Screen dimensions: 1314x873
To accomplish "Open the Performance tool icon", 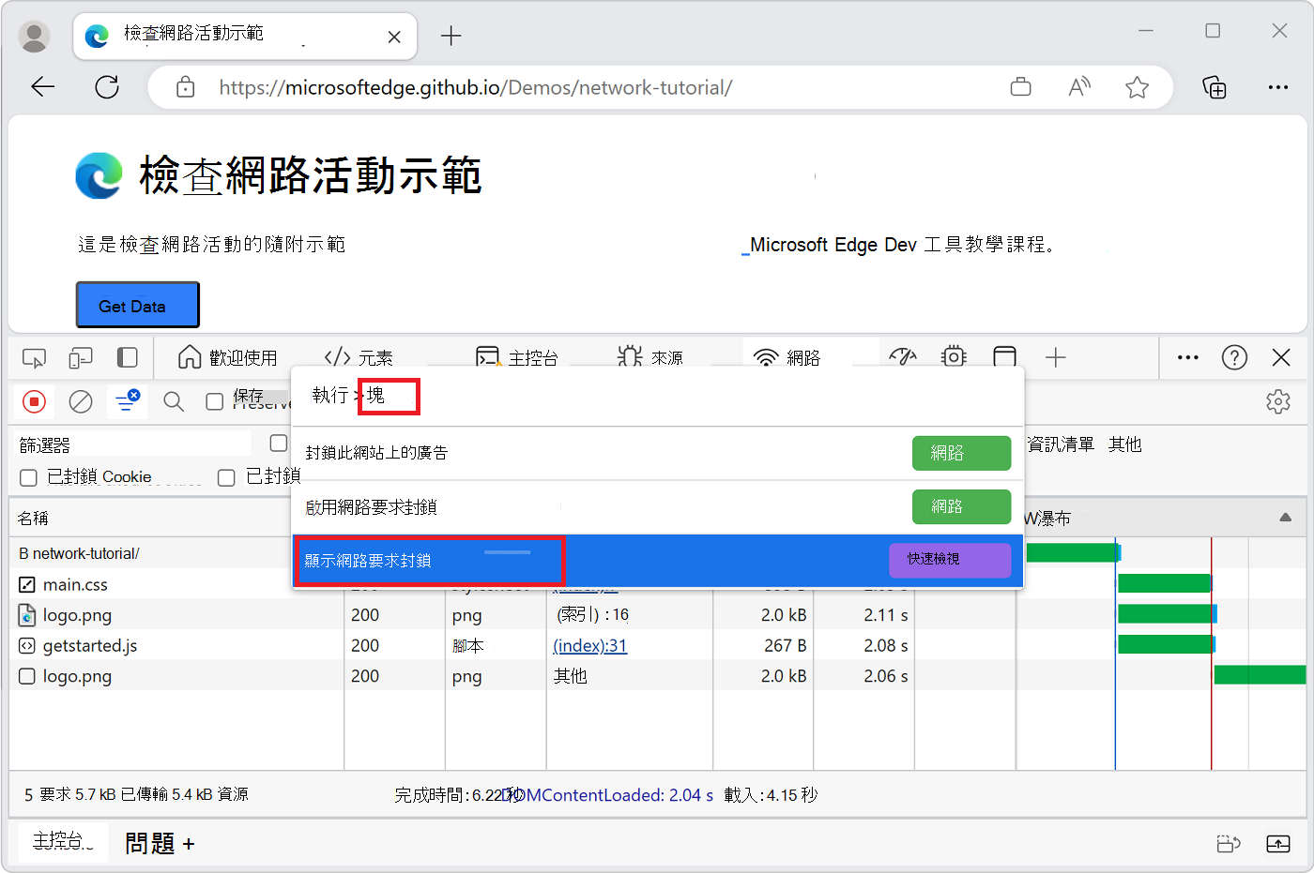I will click(902, 357).
